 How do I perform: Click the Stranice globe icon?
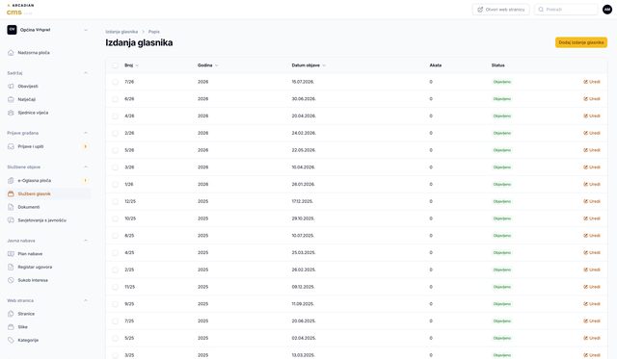coord(11,314)
